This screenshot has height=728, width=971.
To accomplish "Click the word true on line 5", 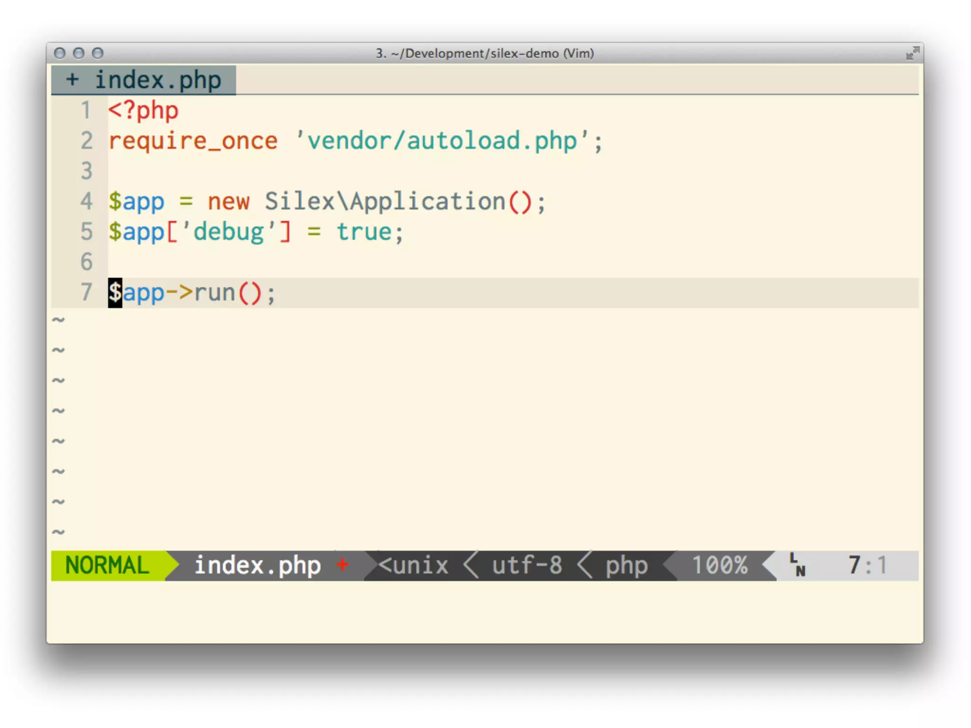I will (x=364, y=232).
